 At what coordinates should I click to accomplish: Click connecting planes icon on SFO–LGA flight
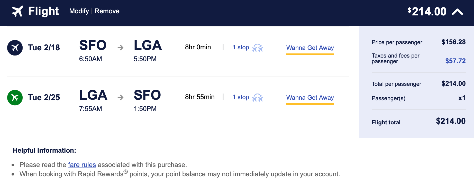(x=257, y=48)
